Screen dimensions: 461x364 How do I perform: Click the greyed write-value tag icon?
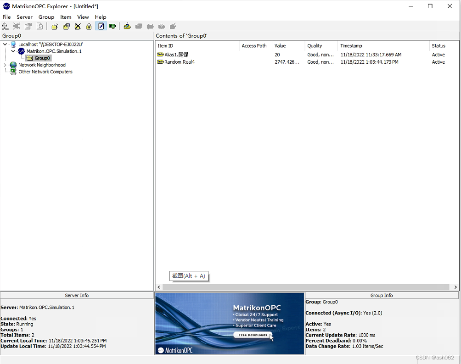coord(173,27)
